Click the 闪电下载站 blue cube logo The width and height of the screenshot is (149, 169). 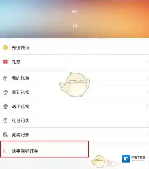click(126, 159)
